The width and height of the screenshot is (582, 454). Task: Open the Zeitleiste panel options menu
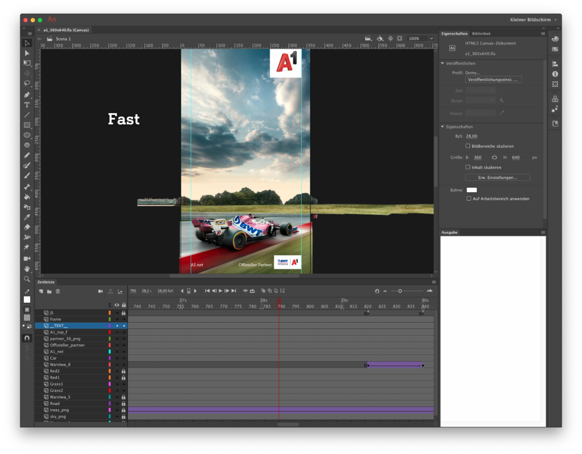click(434, 282)
